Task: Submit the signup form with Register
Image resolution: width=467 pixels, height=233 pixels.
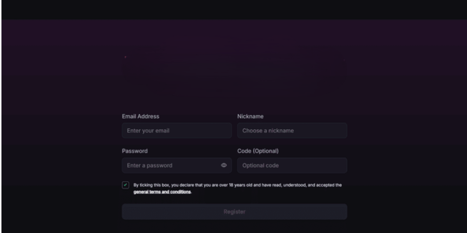Action: point(234,212)
